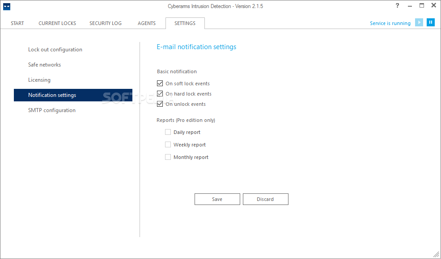Toggle On hard lock events checkbox
Image resolution: width=441 pixels, height=259 pixels.
click(160, 93)
